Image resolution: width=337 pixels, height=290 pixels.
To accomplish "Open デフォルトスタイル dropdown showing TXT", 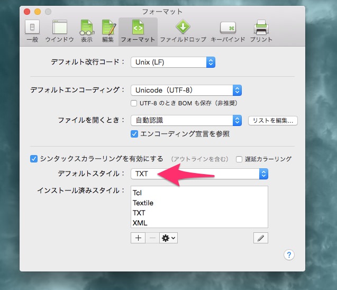I will (199, 174).
